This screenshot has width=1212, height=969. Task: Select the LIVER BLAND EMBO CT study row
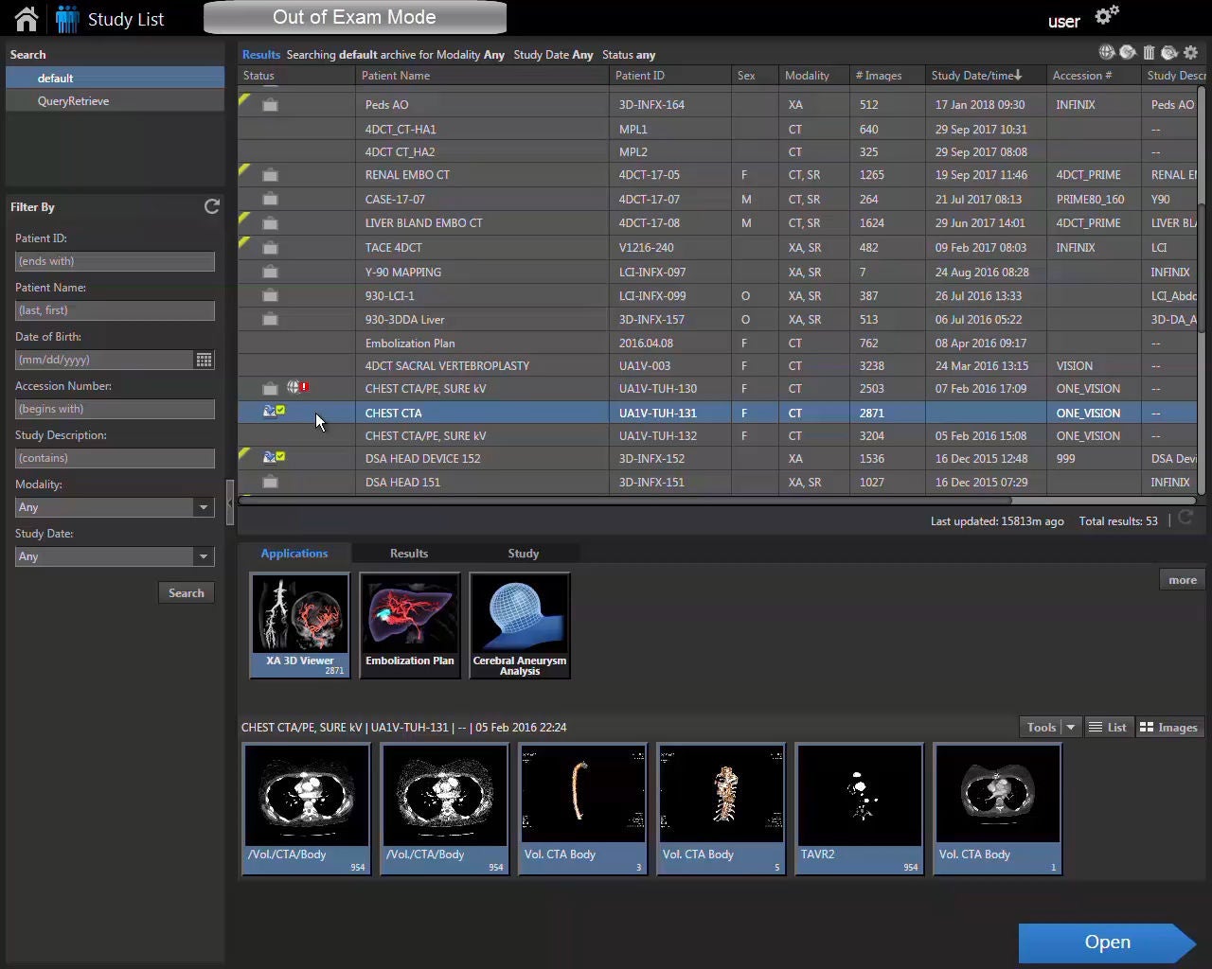[x=718, y=223]
